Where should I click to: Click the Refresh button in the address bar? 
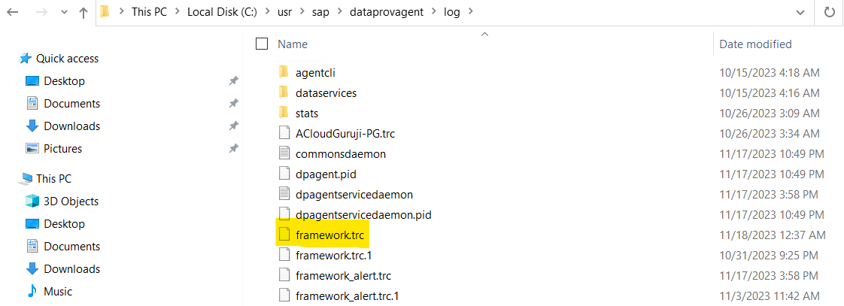(830, 13)
